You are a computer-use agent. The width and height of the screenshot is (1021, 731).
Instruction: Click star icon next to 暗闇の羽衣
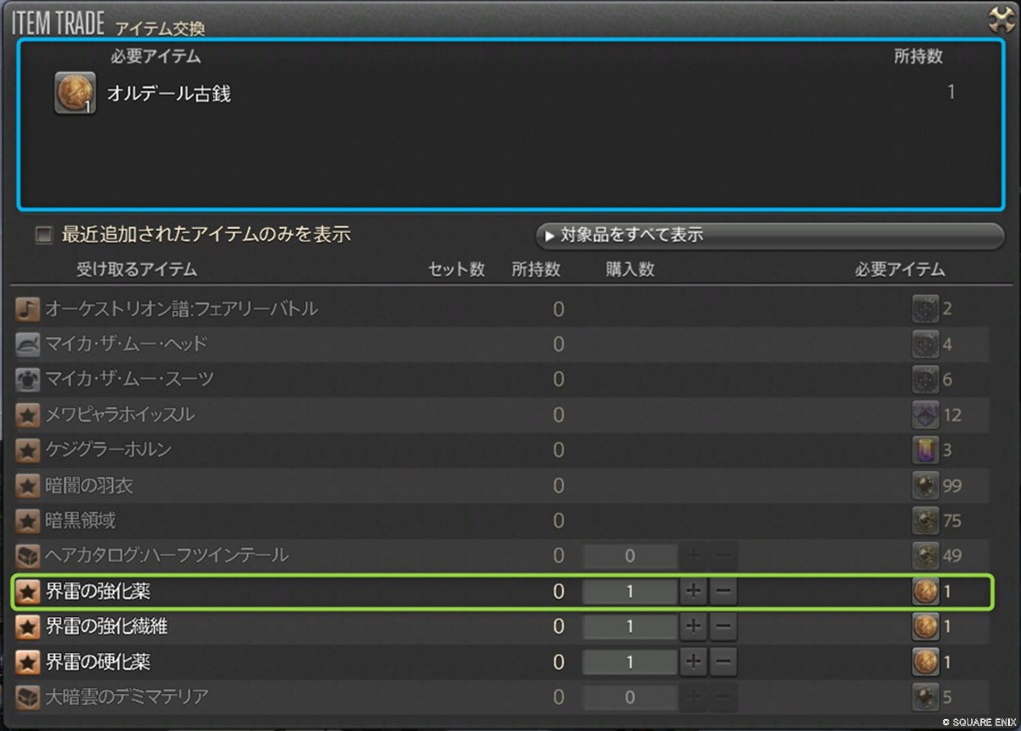(28, 486)
